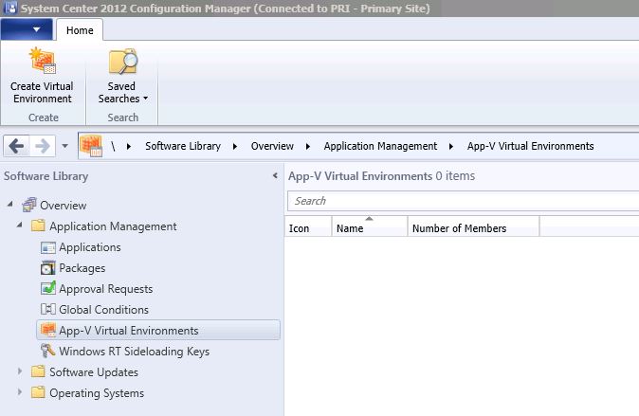Sort by the Icon column header
The image size is (639, 416).
click(x=308, y=226)
